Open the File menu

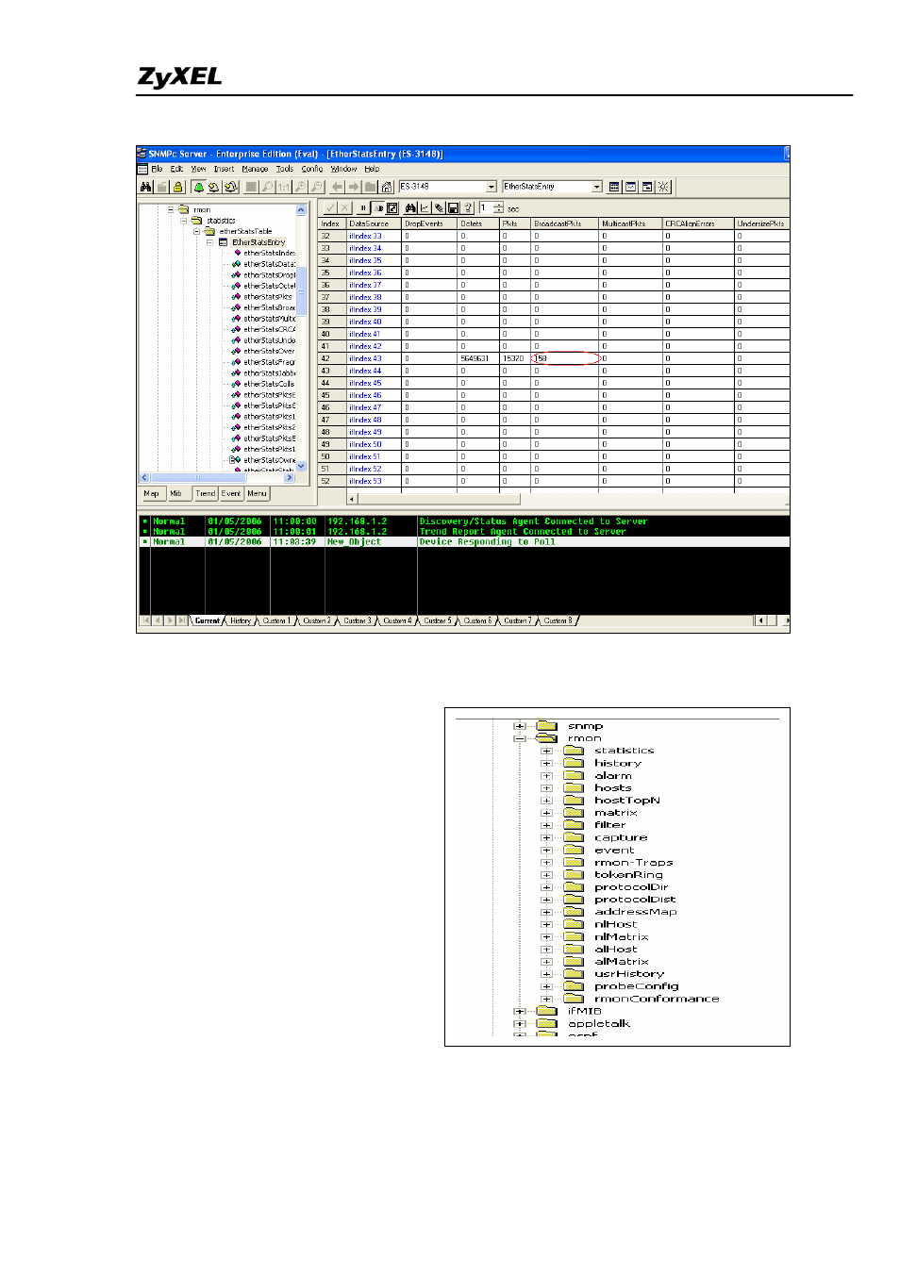pos(157,169)
